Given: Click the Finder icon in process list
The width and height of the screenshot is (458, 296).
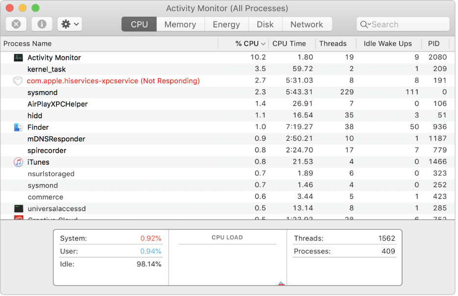Looking at the screenshot, I should [18, 127].
